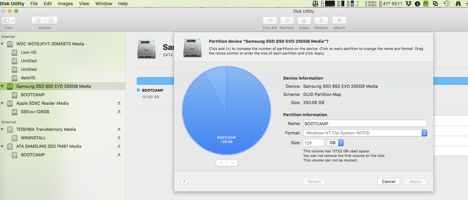The width and height of the screenshot is (468, 200).
Task: Open Time Machine menu bar icon
Action: 446,4
